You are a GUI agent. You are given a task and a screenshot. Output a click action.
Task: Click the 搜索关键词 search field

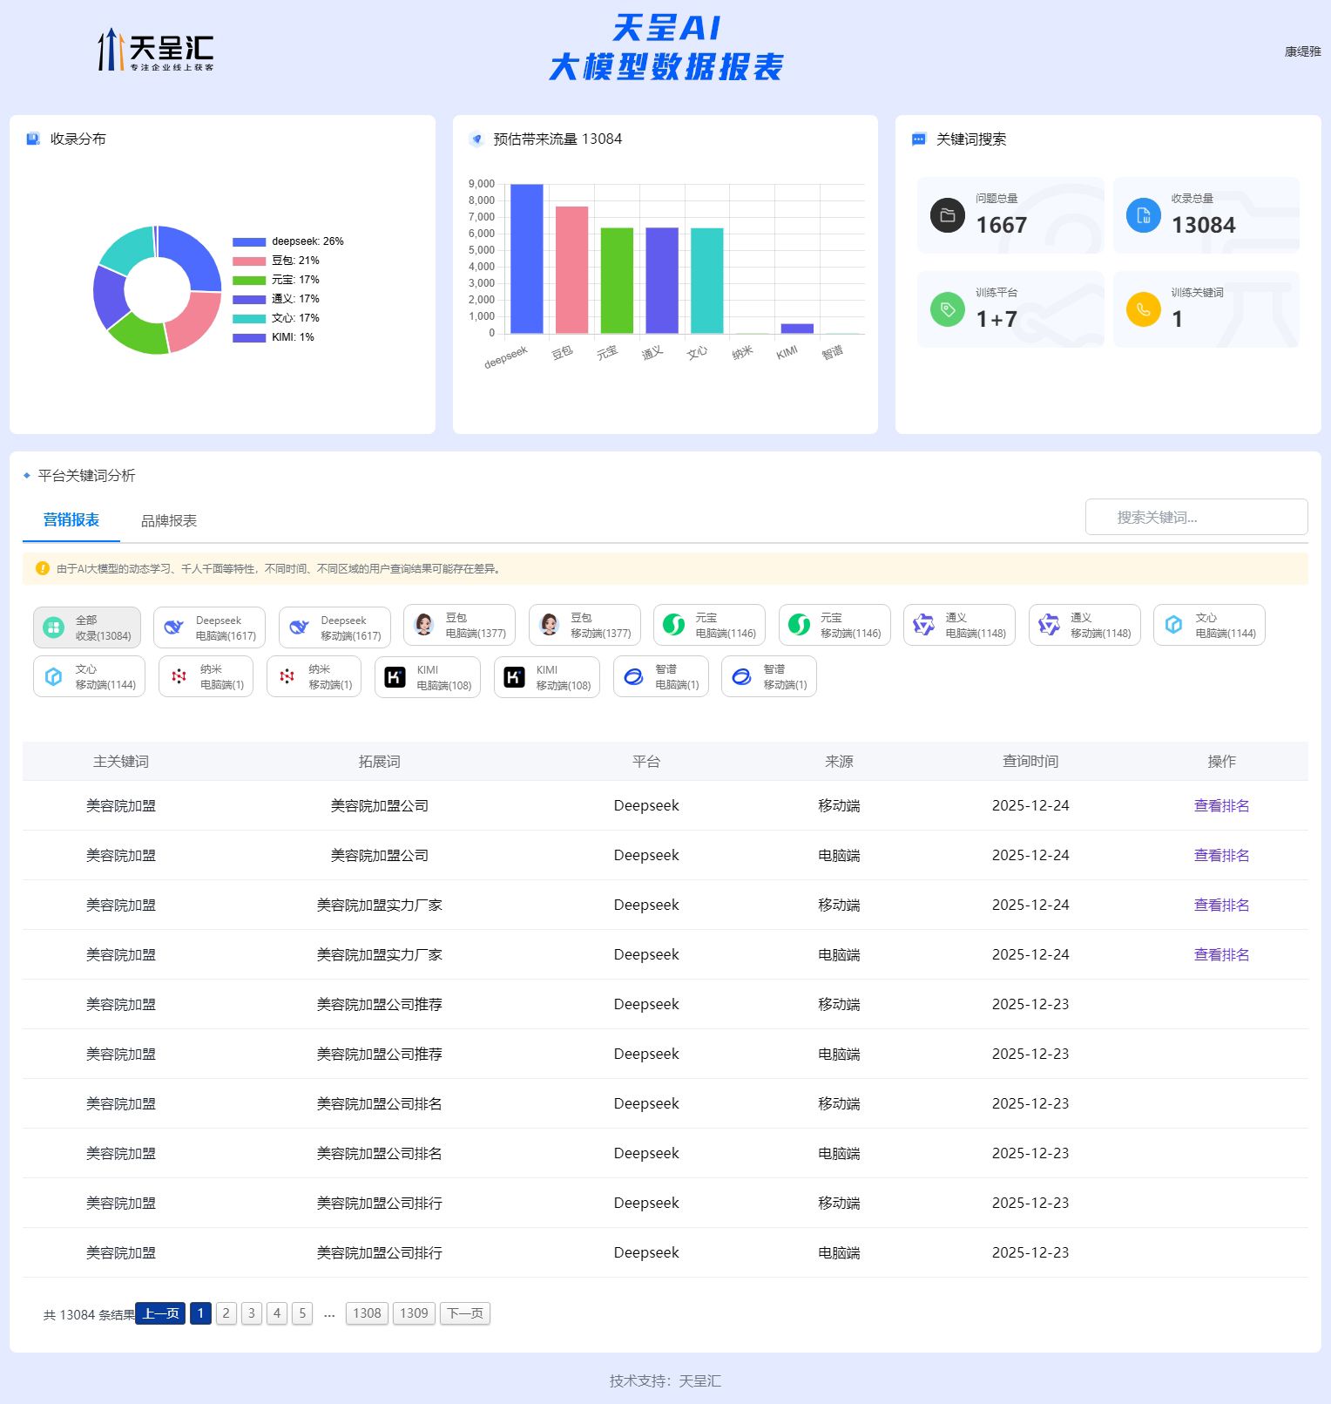(x=1196, y=517)
